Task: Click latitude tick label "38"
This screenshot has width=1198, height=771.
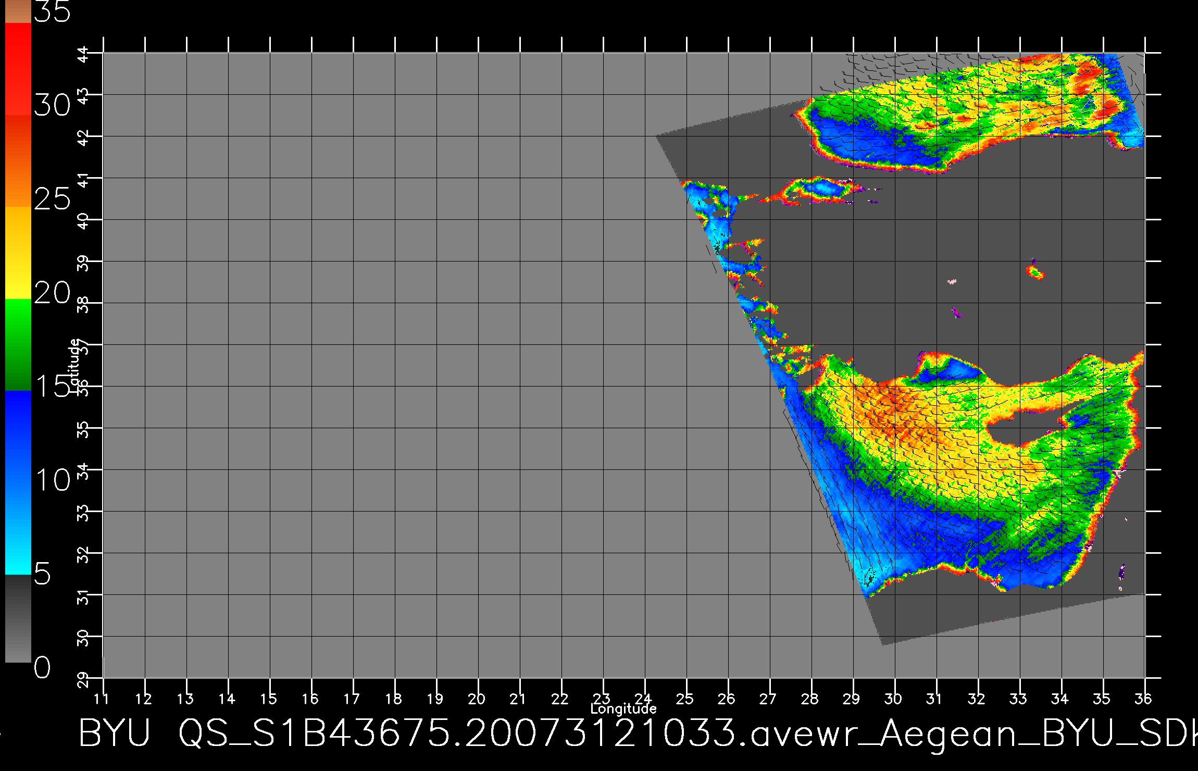Action: coord(83,305)
